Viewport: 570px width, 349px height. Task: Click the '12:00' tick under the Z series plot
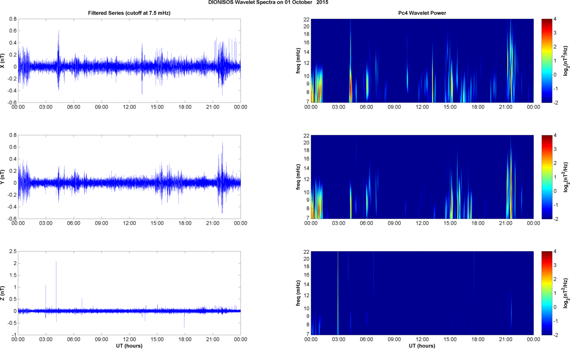pyautogui.click(x=129, y=339)
